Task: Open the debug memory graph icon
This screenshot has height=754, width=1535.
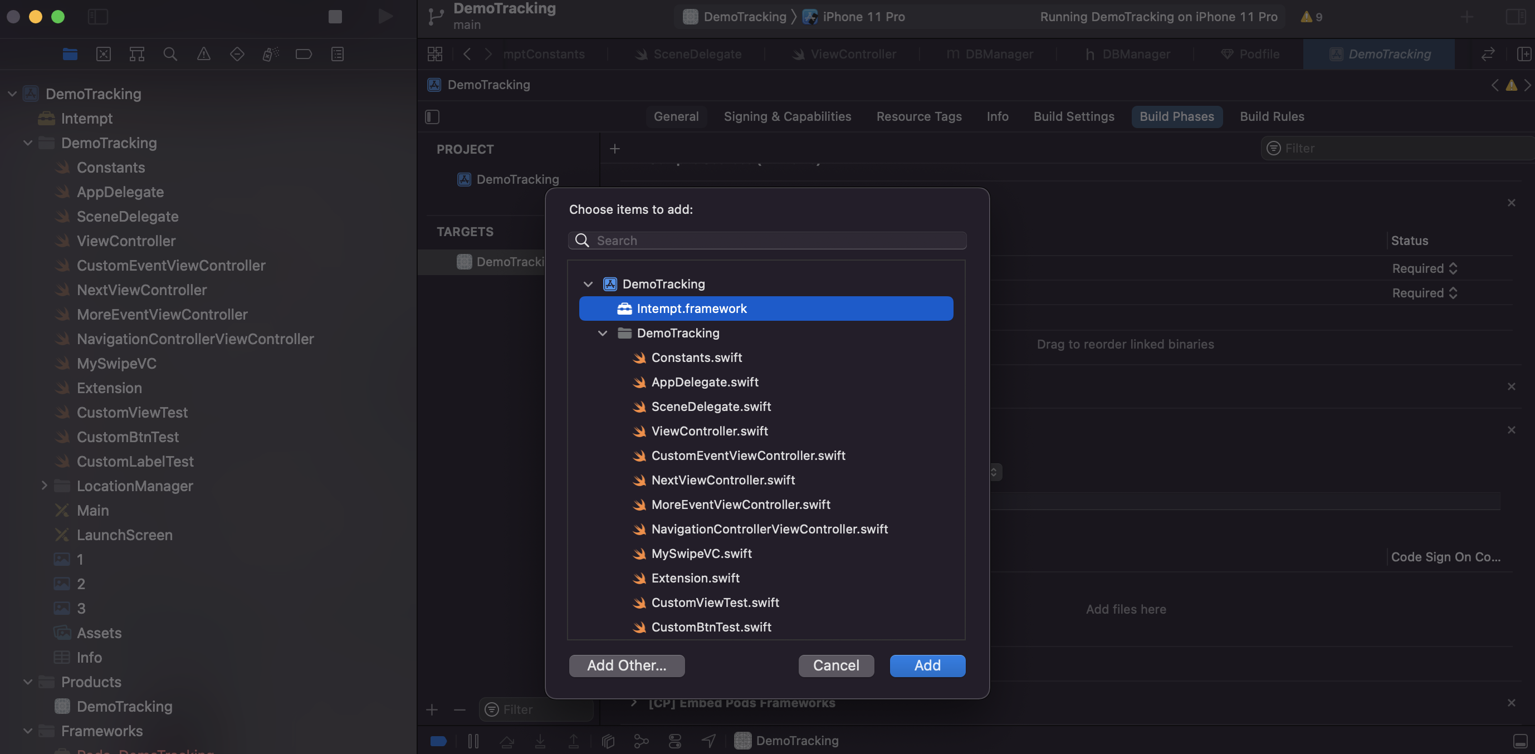Action: pos(641,741)
